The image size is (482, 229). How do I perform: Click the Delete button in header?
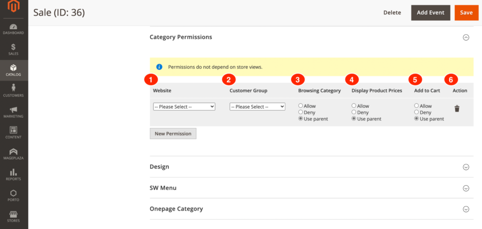click(392, 13)
